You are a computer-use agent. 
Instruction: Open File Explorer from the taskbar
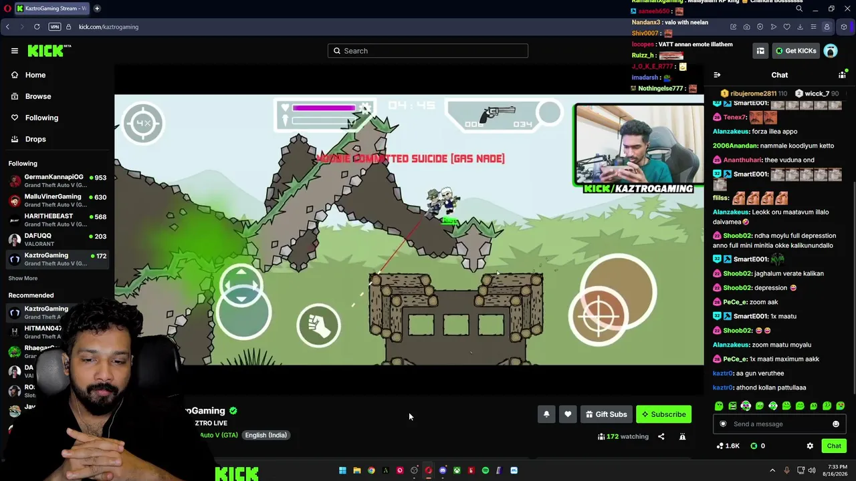[x=357, y=470]
